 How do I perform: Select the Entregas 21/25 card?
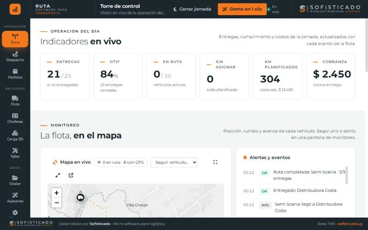(64, 76)
